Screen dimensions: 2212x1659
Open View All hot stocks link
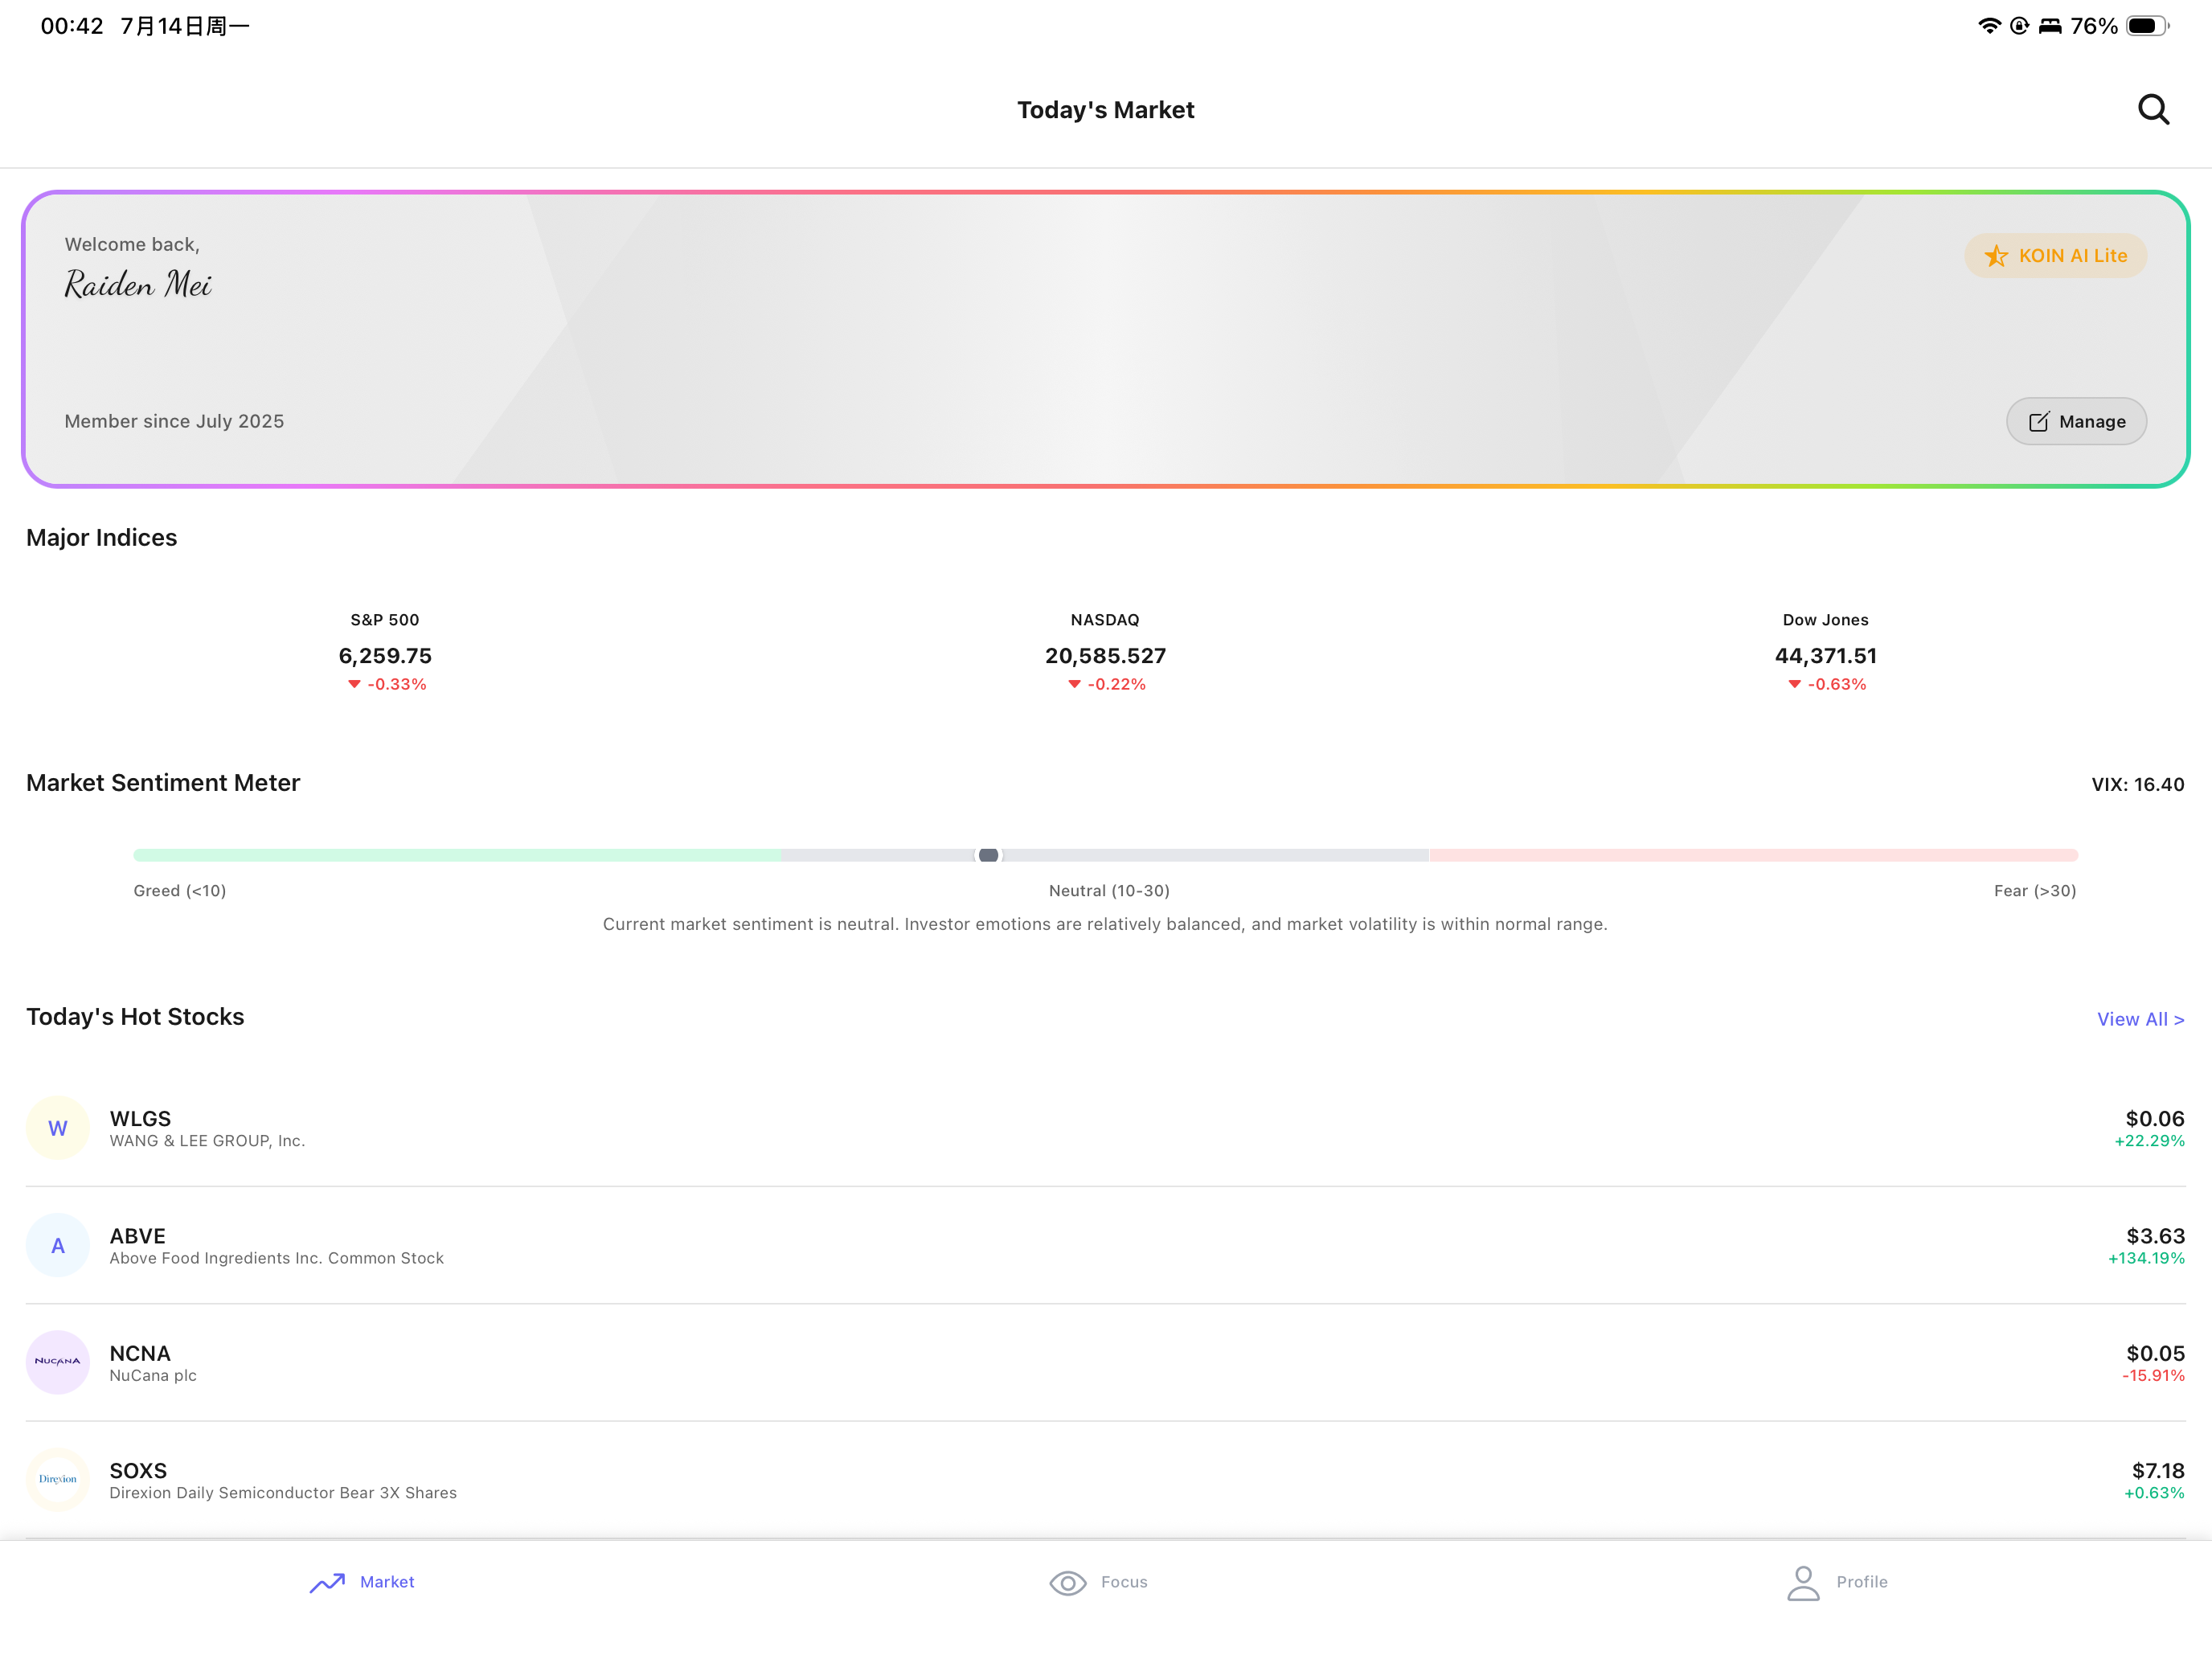[x=2140, y=1019]
